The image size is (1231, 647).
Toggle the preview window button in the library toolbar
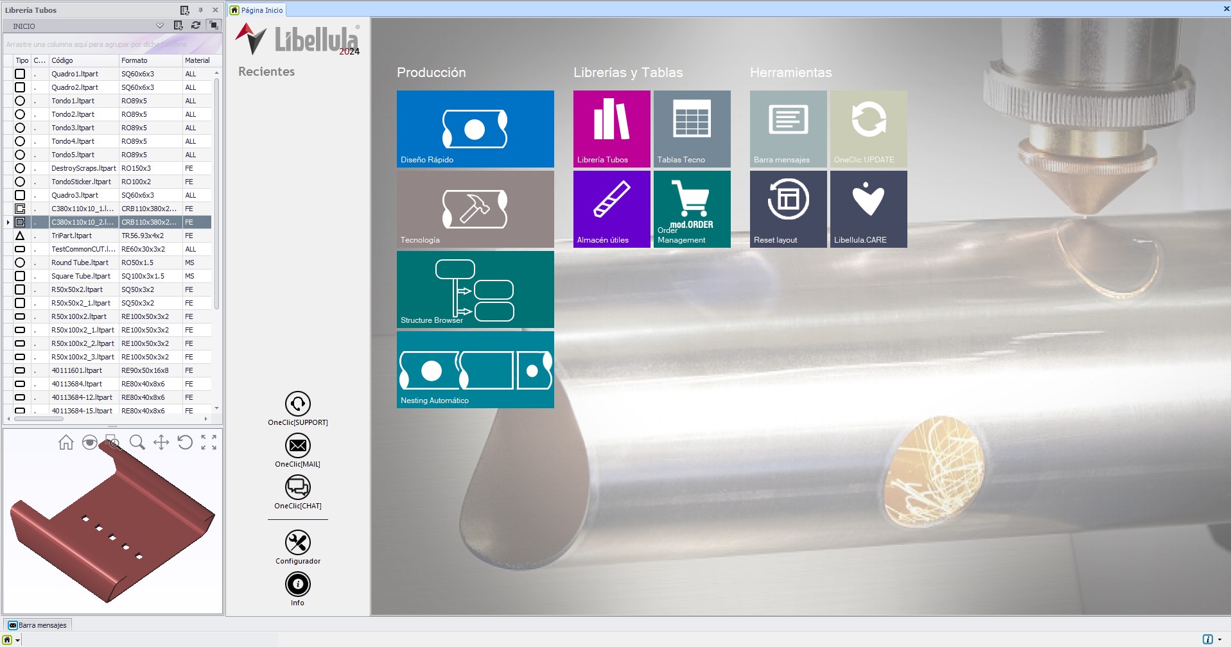tap(213, 26)
